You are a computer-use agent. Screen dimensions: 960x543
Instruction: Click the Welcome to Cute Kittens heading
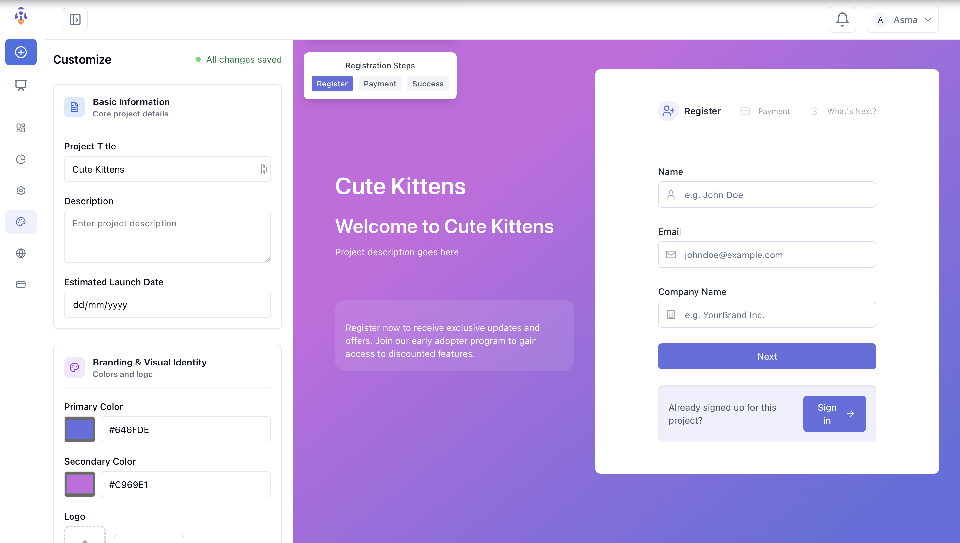point(444,226)
